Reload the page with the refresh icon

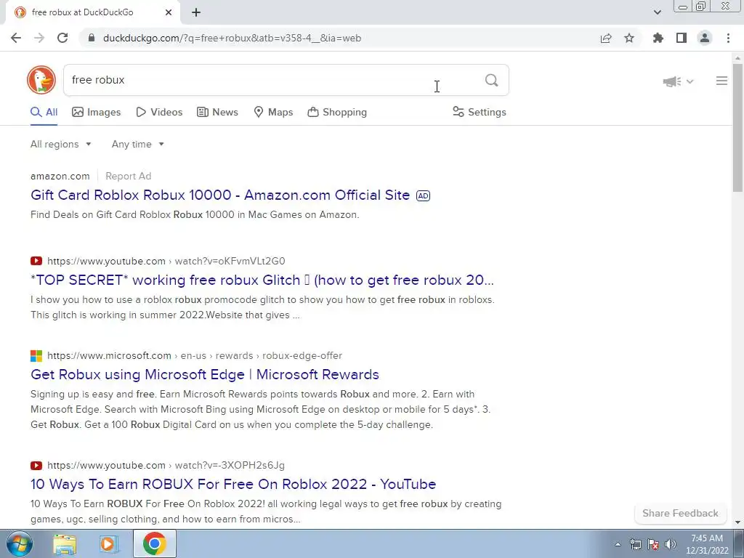coord(62,38)
